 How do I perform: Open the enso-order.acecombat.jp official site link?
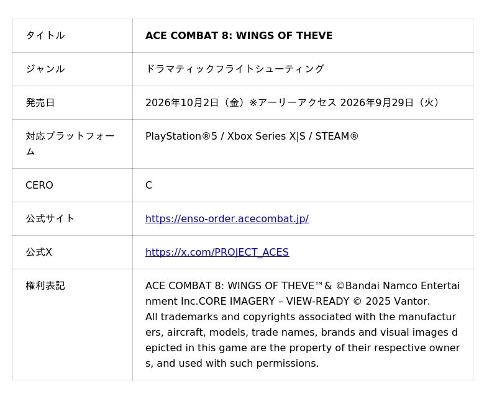pyautogui.click(x=227, y=219)
